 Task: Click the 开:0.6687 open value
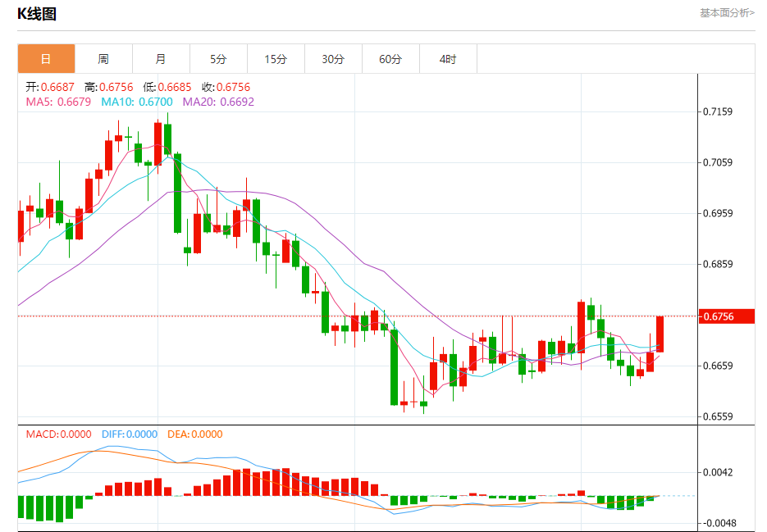point(50,87)
